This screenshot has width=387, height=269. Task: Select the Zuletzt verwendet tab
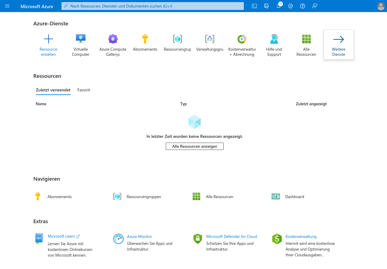coord(53,90)
